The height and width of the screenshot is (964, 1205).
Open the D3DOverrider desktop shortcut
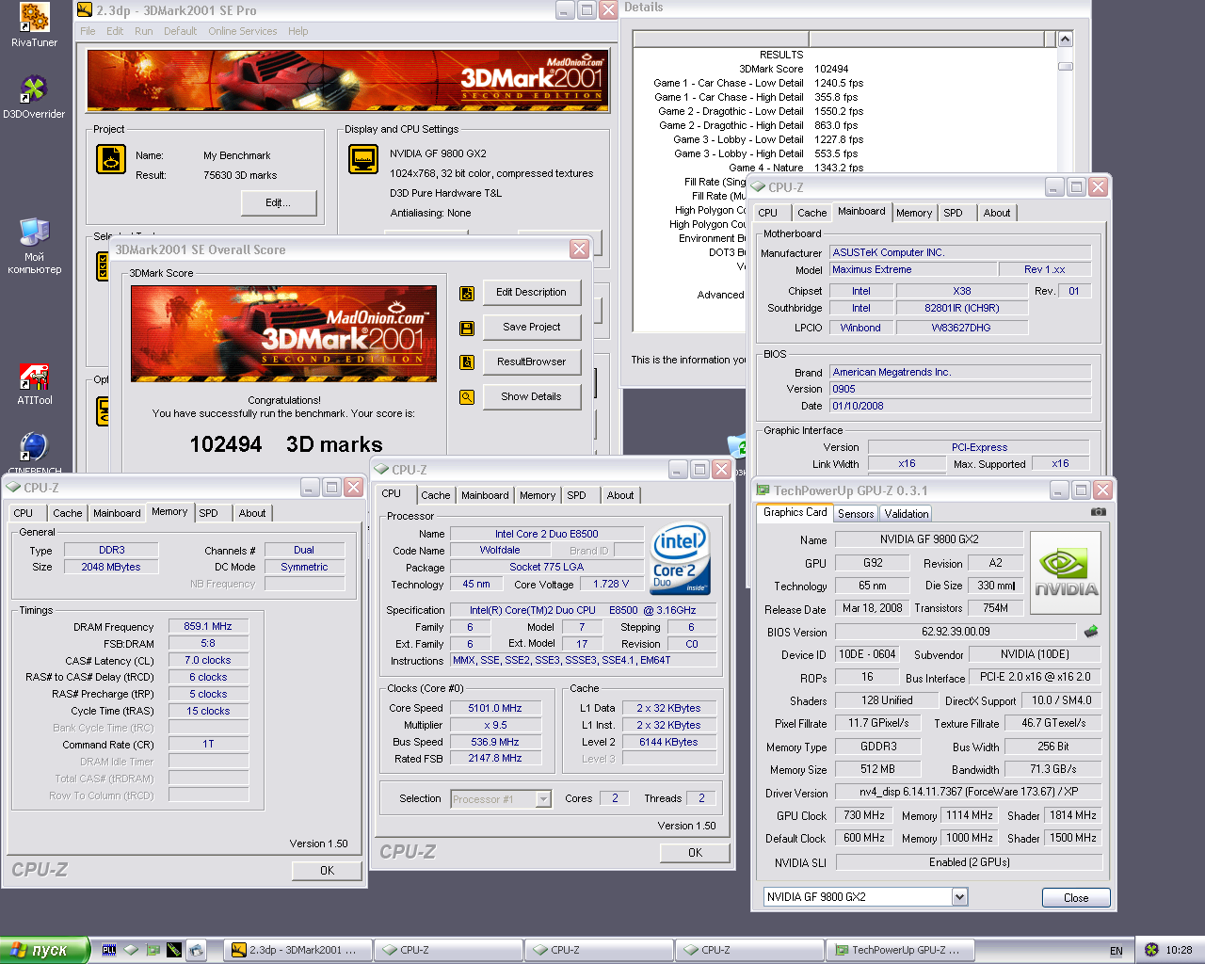pyautogui.click(x=34, y=89)
